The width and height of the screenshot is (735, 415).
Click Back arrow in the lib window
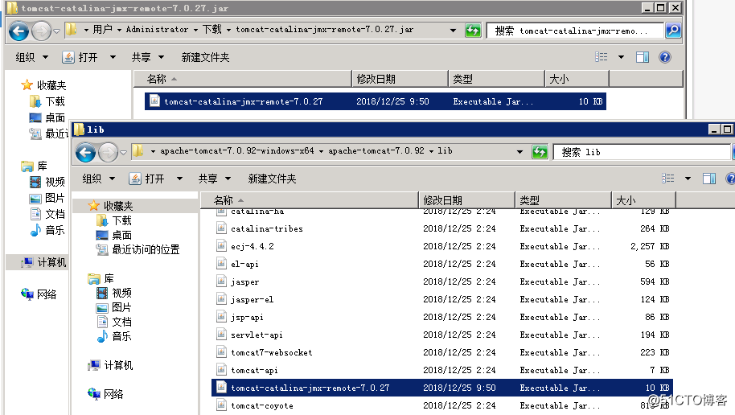coord(85,152)
